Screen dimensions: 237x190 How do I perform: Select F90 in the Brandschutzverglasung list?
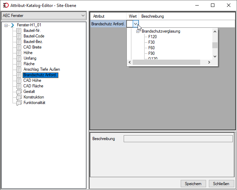(152, 53)
